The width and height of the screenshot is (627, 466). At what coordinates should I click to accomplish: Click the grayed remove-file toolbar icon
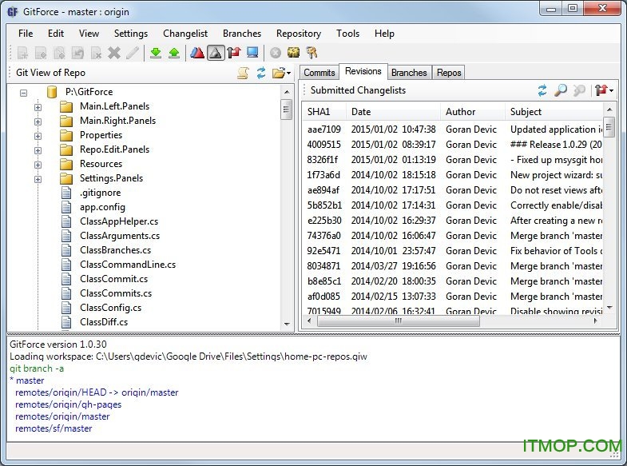[96, 53]
